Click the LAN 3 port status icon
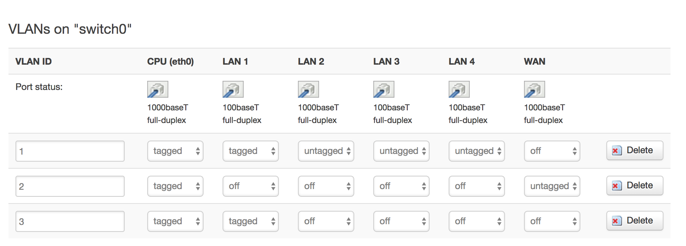Image resolution: width=686 pixels, height=246 pixels. point(383,89)
